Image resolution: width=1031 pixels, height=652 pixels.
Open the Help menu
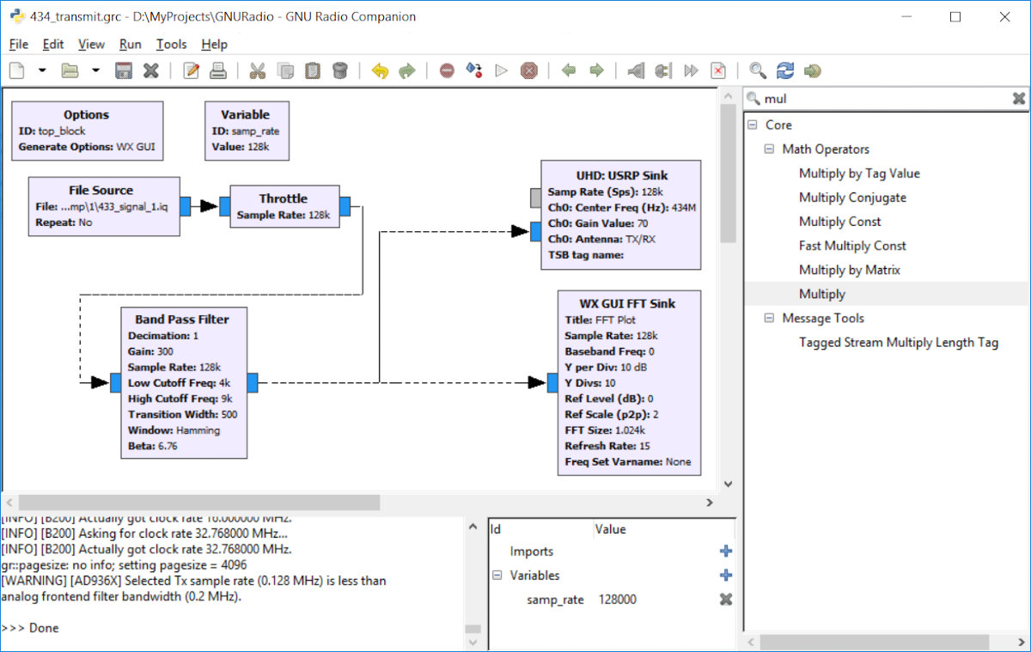coord(214,44)
